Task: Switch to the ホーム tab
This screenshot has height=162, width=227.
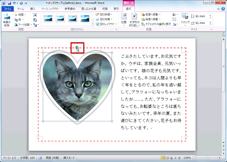Action: [21, 9]
